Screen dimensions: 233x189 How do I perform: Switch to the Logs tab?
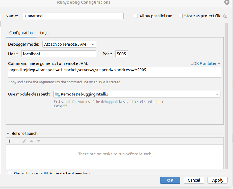pyautogui.click(x=44, y=33)
